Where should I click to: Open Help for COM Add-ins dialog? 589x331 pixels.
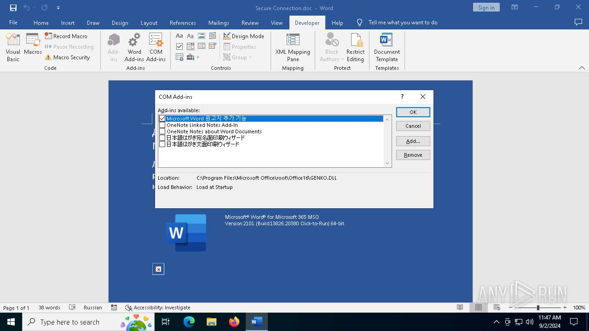[x=402, y=97]
